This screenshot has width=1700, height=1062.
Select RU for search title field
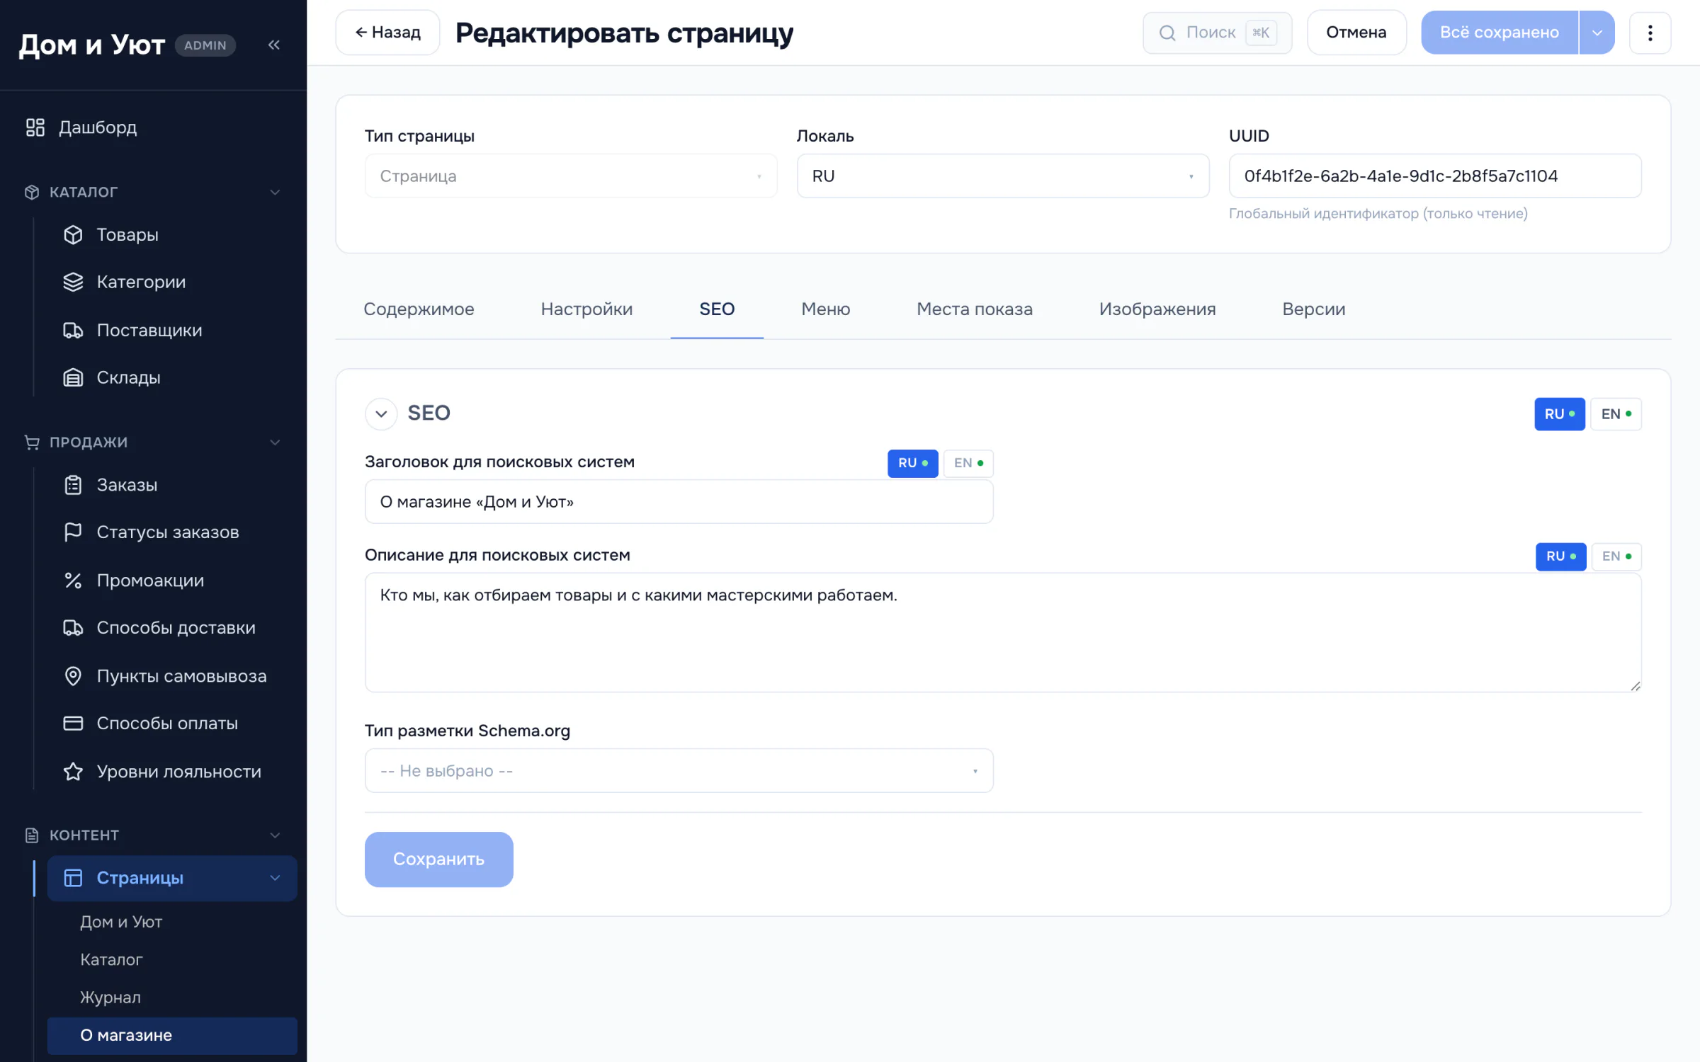(x=912, y=463)
